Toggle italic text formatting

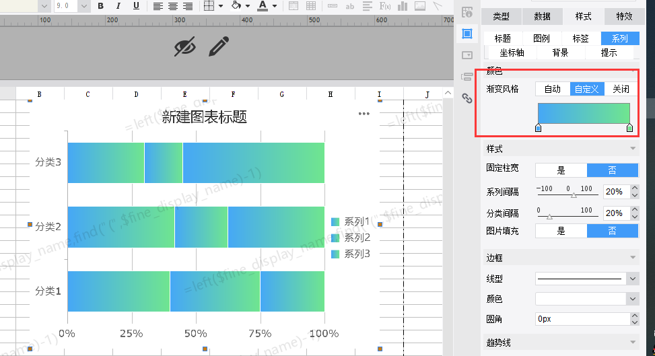point(118,6)
